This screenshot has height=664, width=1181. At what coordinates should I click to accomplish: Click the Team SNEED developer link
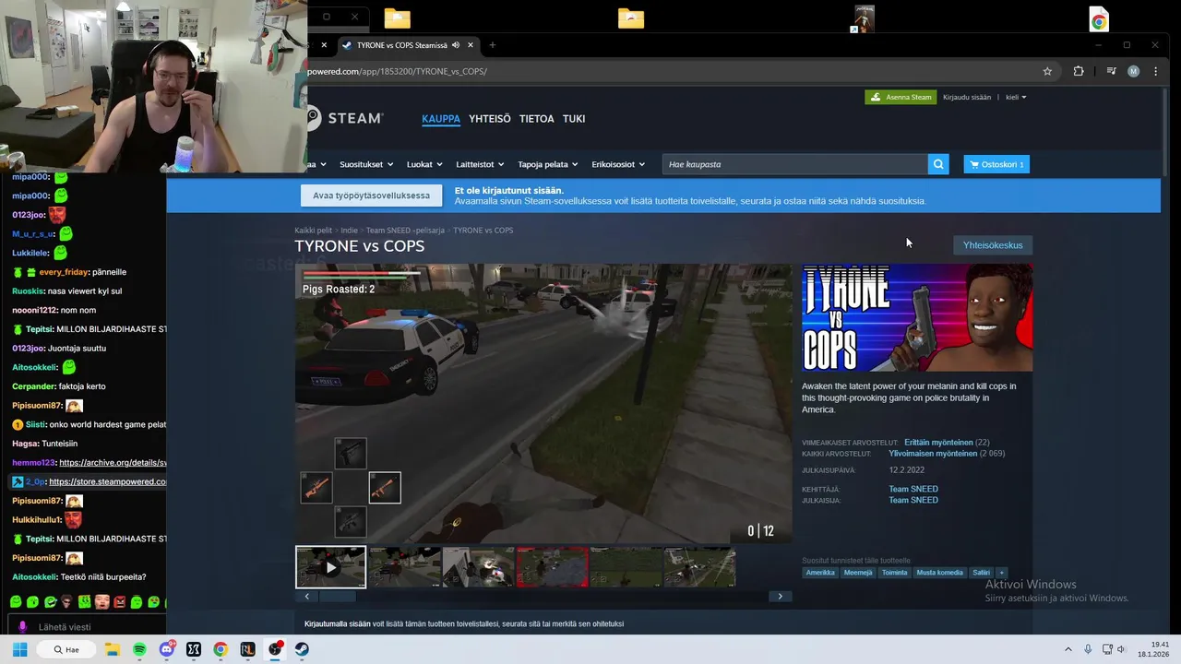[x=913, y=489]
